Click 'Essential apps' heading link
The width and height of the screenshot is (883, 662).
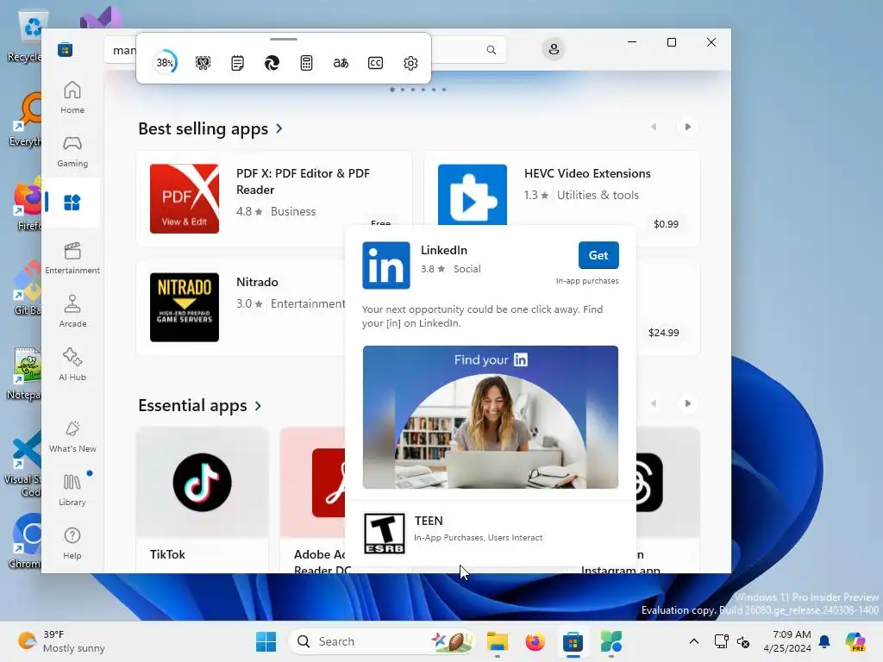pos(192,406)
